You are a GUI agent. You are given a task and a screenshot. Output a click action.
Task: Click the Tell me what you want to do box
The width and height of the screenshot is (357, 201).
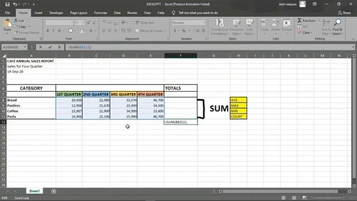pyautogui.click(x=198, y=13)
